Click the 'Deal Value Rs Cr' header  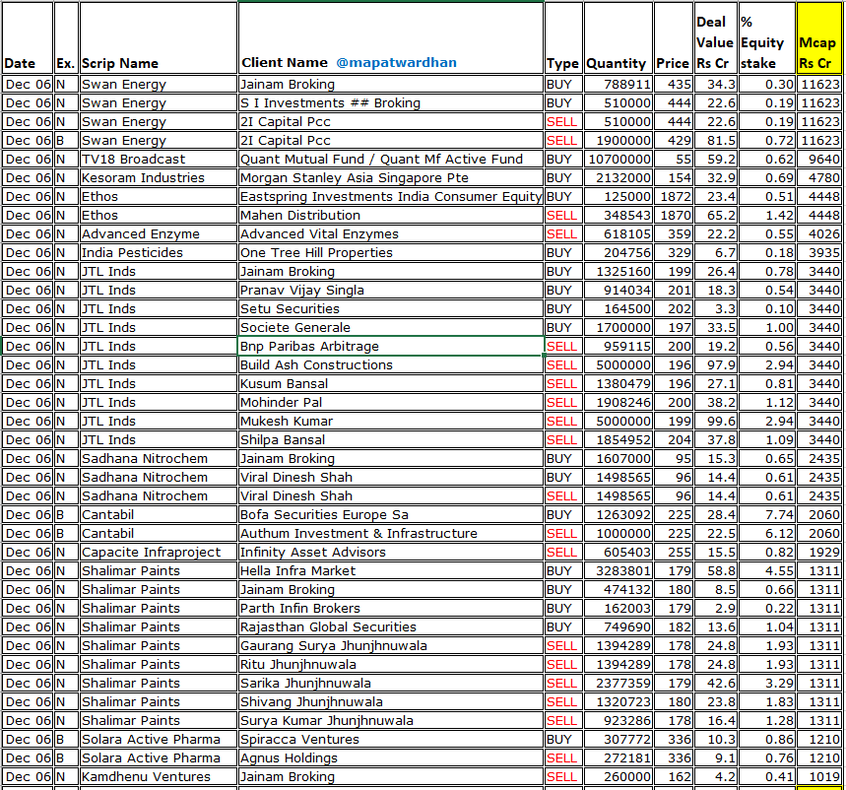pyautogui.click(x=715, y=37)
